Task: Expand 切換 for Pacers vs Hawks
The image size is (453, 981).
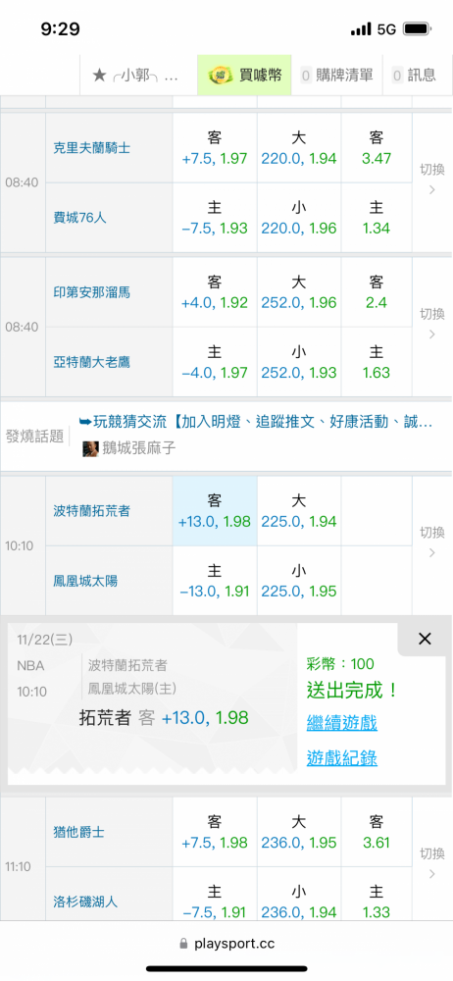Action: point(431,324)
